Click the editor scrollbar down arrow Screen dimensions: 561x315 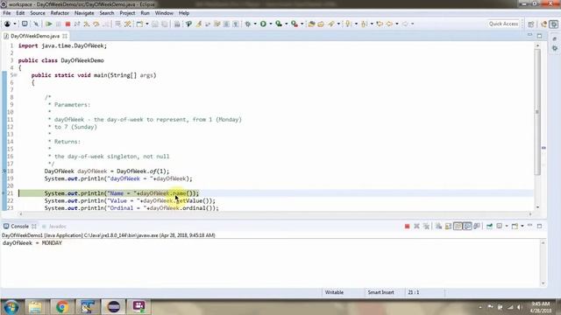(x=537, y=207)
